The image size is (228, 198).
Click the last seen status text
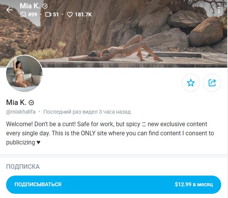click(87, 112)
